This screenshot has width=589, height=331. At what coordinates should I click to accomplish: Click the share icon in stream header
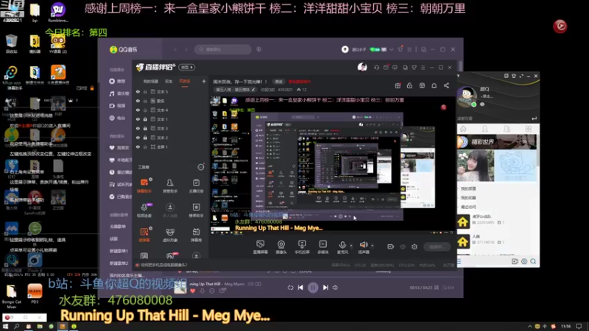pyautogui.click(x=446, y=85)
